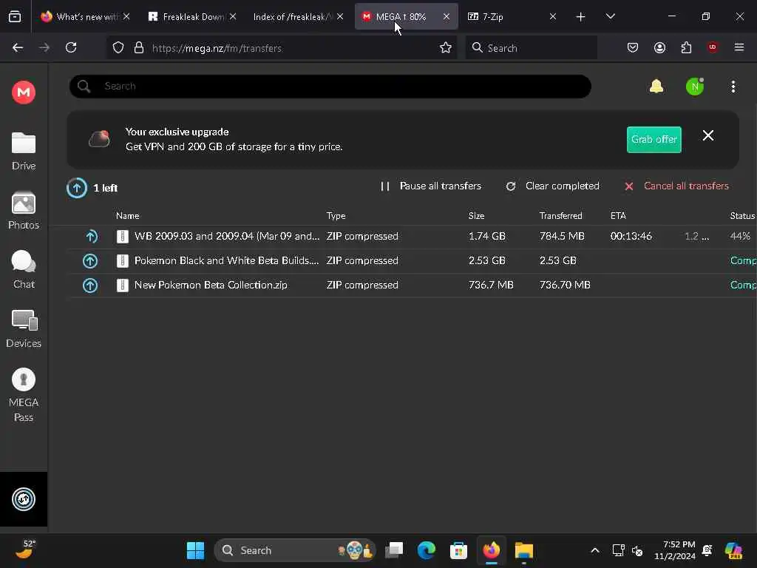This screenshot has height=568, width=757.
Task: Switch to the Index of /freakleak tab
Action: (x=291, y=17)
